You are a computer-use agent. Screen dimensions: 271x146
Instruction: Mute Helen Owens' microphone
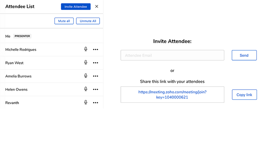pos(86,89)
